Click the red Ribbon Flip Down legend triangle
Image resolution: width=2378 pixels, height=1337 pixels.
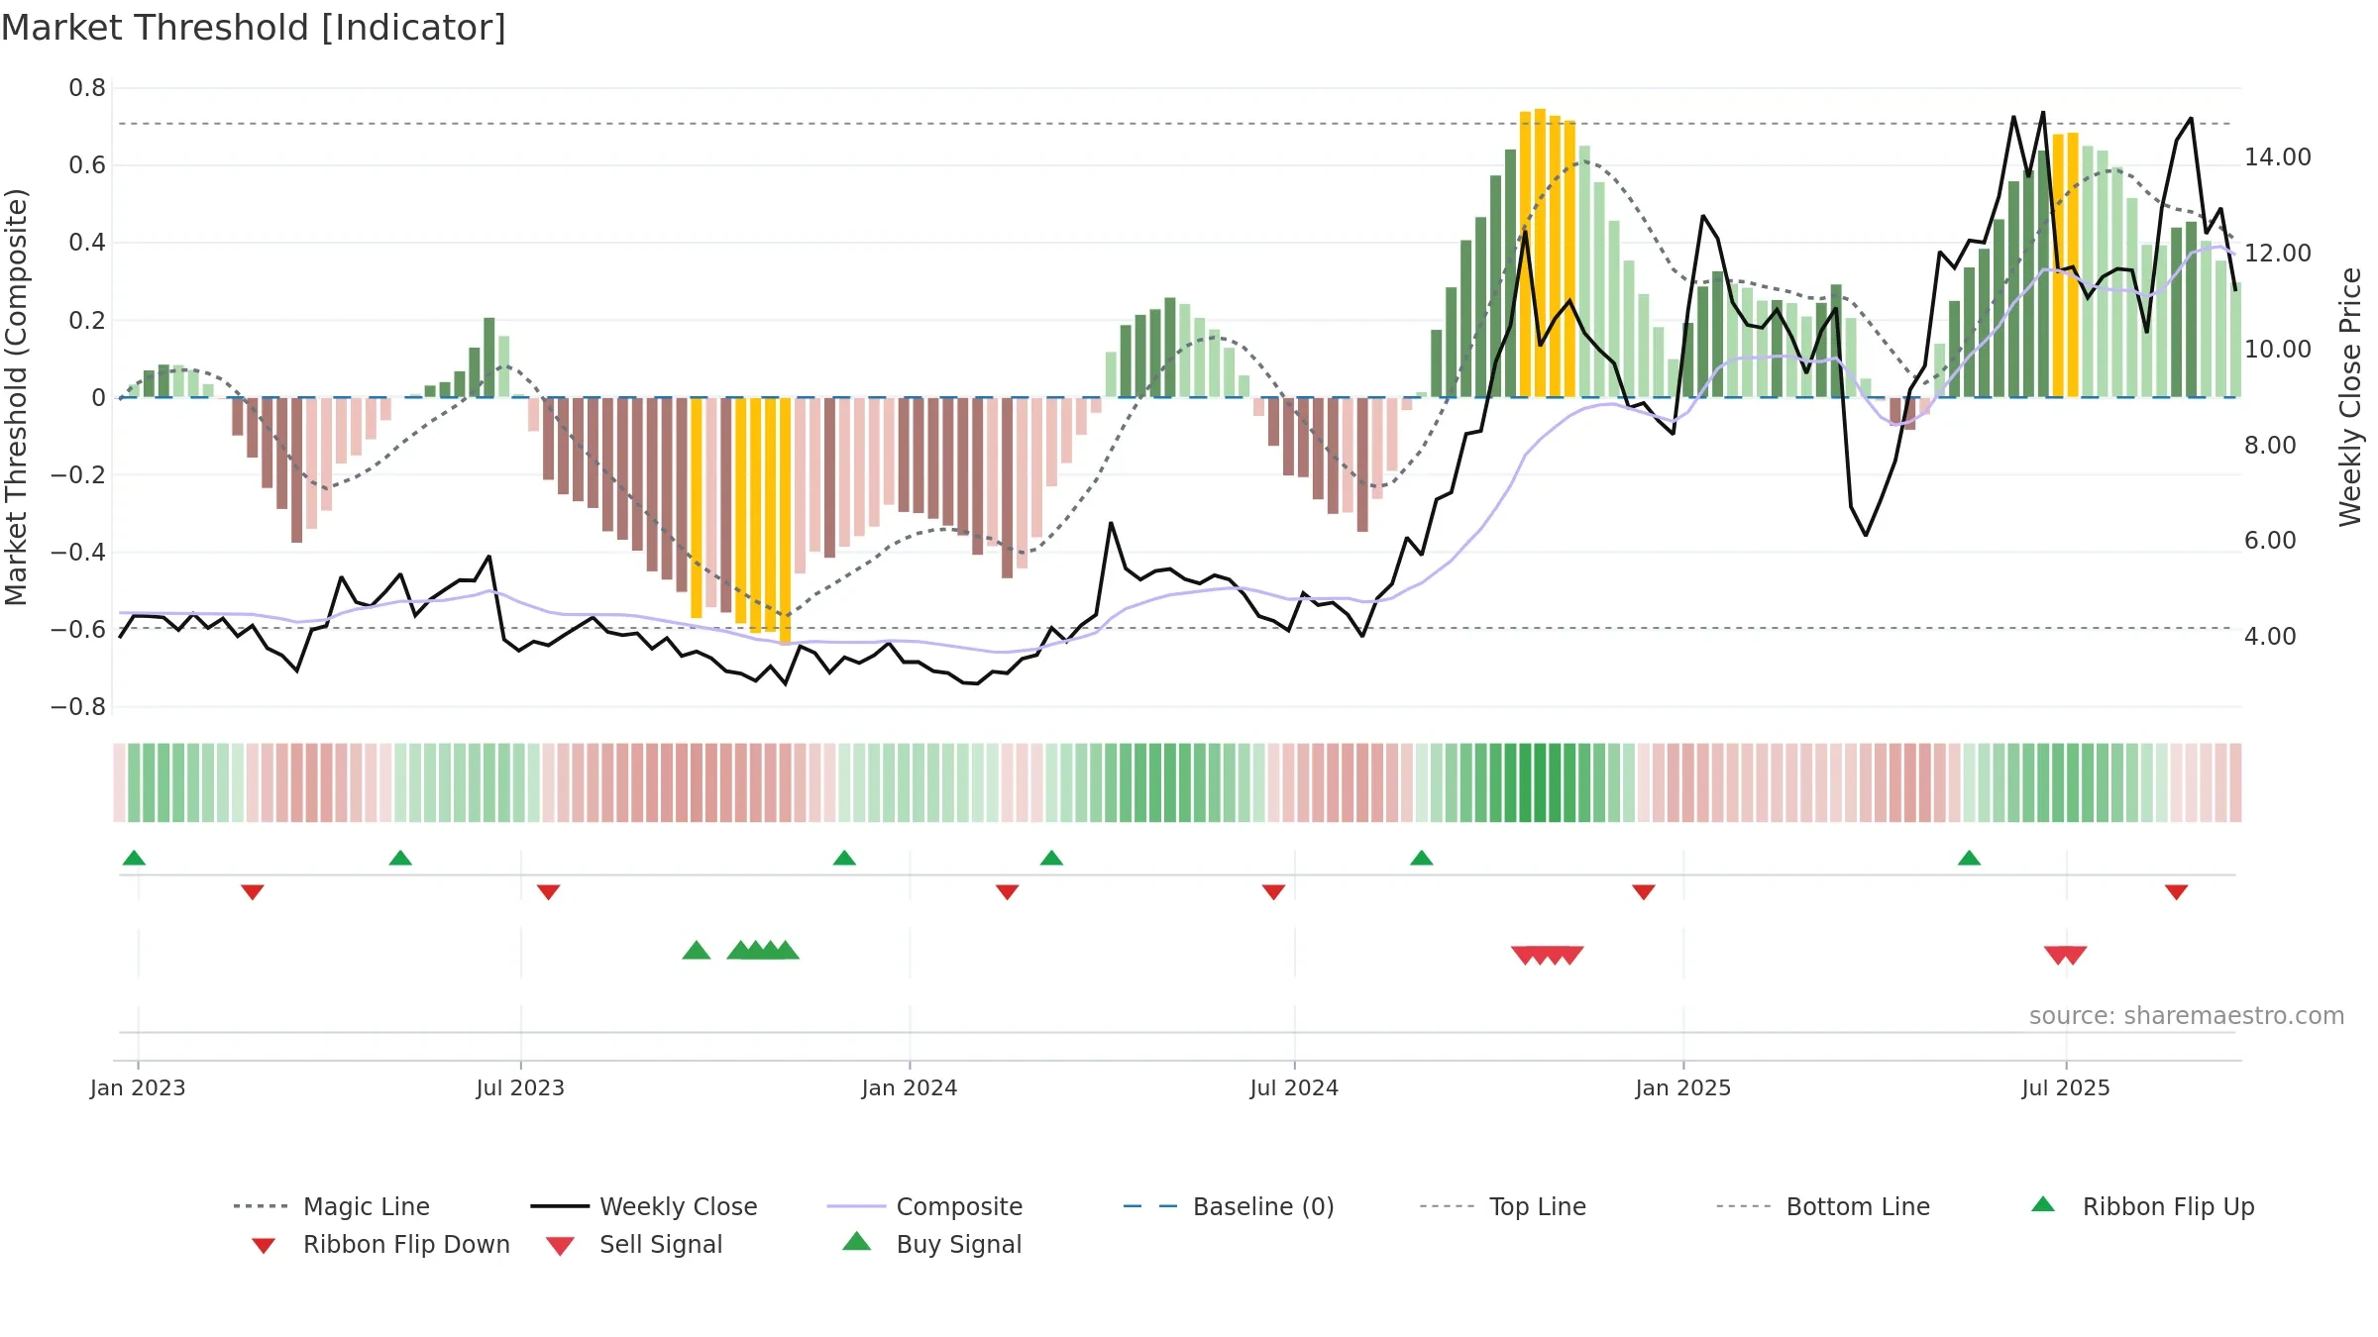coord(263,1246)
